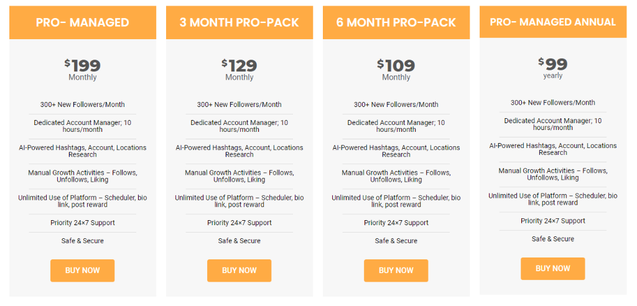
Task: Click Buy Now under Pro- Managed plan
Action: (x=83, y=271)
